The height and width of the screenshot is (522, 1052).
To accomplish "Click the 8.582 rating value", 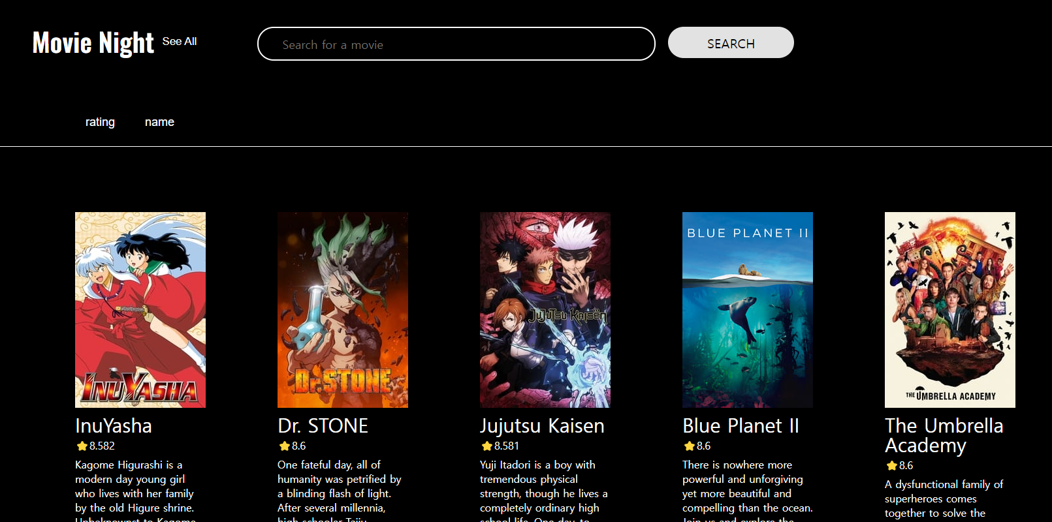I will [x=102, y=446].
